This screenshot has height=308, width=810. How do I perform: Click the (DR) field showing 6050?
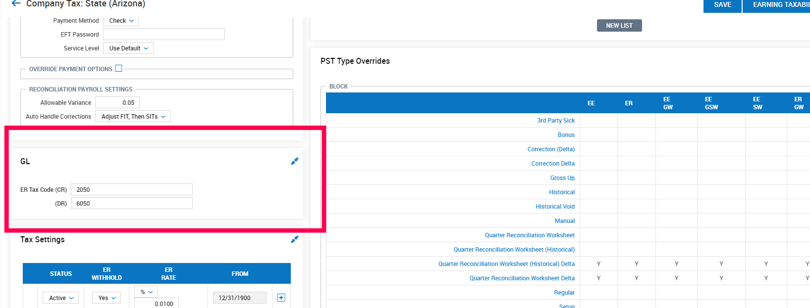132,203
